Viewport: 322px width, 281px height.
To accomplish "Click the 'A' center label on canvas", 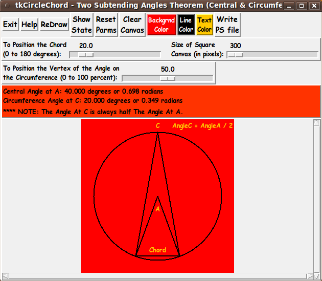I will click(158, 209).
